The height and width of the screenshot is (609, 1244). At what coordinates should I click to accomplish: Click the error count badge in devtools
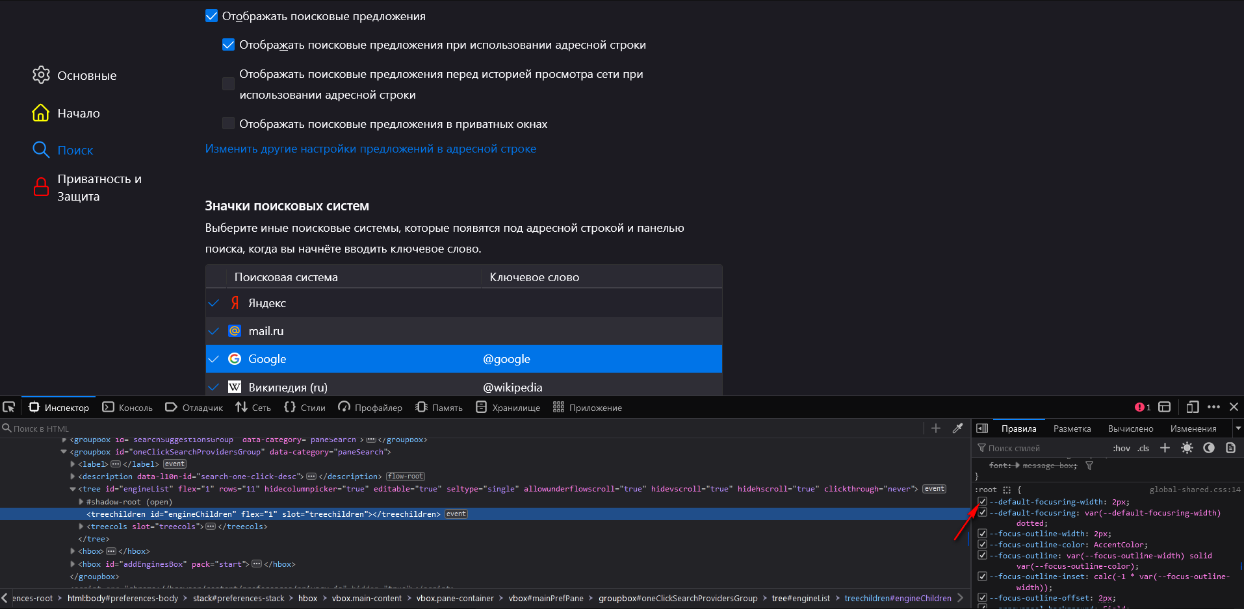pos(1143,407)
